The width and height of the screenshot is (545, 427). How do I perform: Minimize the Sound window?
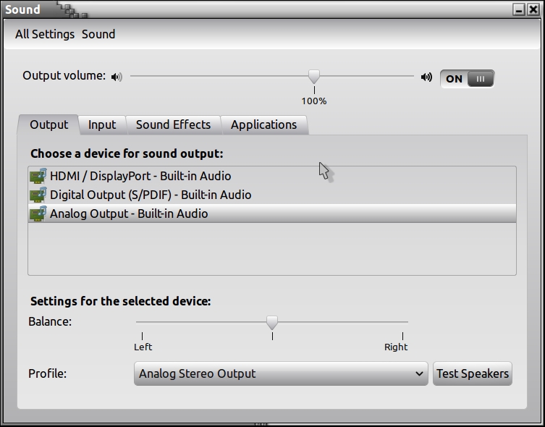pos(519,9)
